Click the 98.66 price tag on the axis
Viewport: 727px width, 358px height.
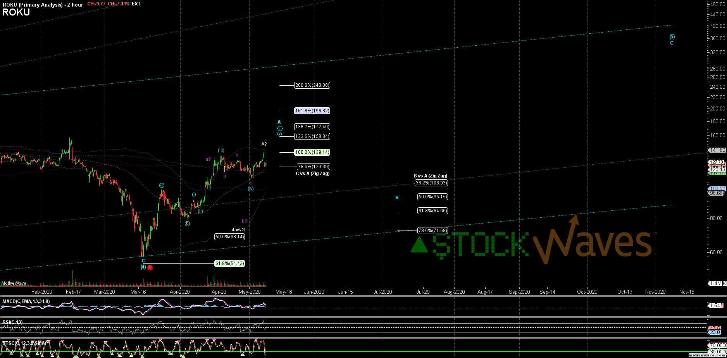click(x=716, y=193)
